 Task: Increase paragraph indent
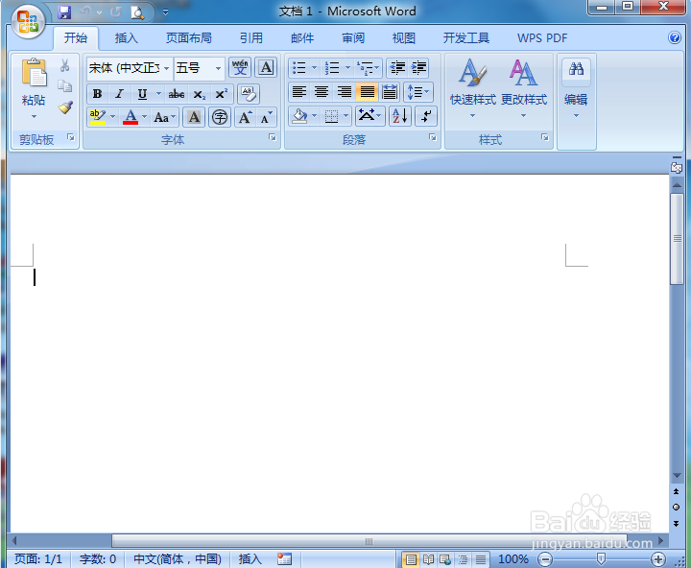pyautogui.click(x=418, y=68)
